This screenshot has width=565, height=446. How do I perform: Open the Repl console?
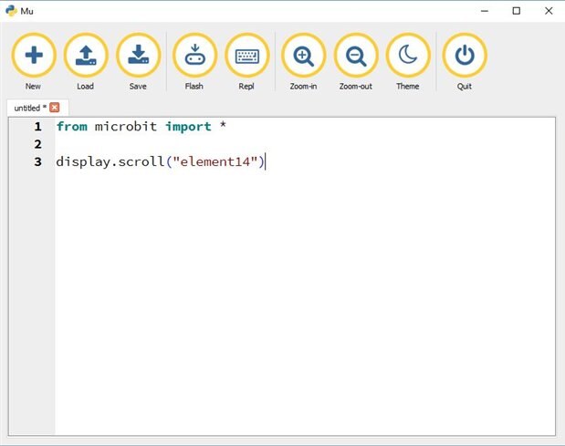tap(246, 56)
